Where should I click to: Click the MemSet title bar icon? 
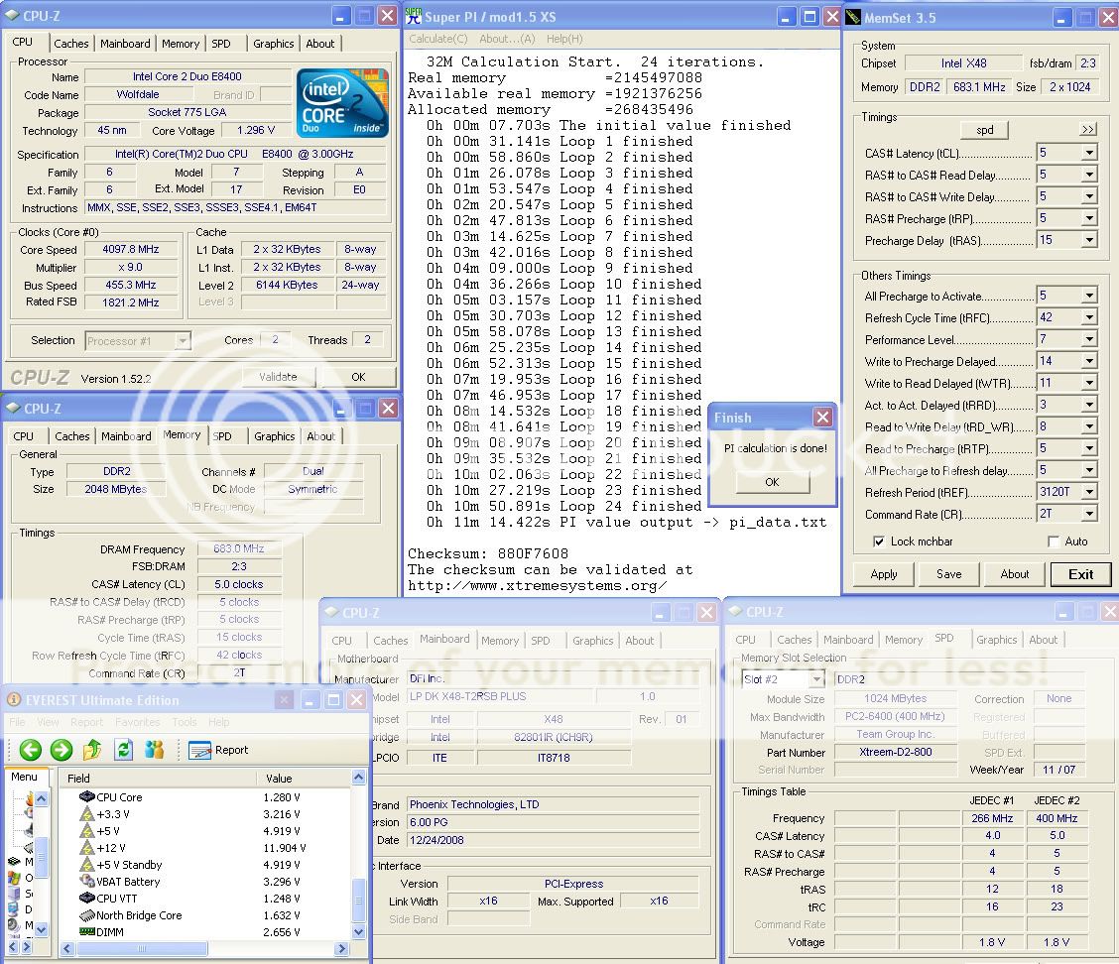point(853,17)
